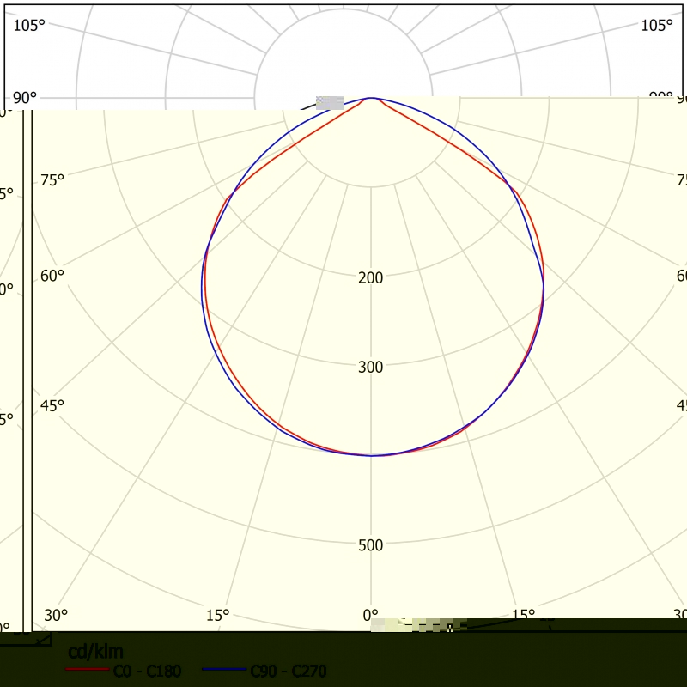The image size is (687, 687).
Task: Click the 45° label on the left side
Action: point(52,405)
